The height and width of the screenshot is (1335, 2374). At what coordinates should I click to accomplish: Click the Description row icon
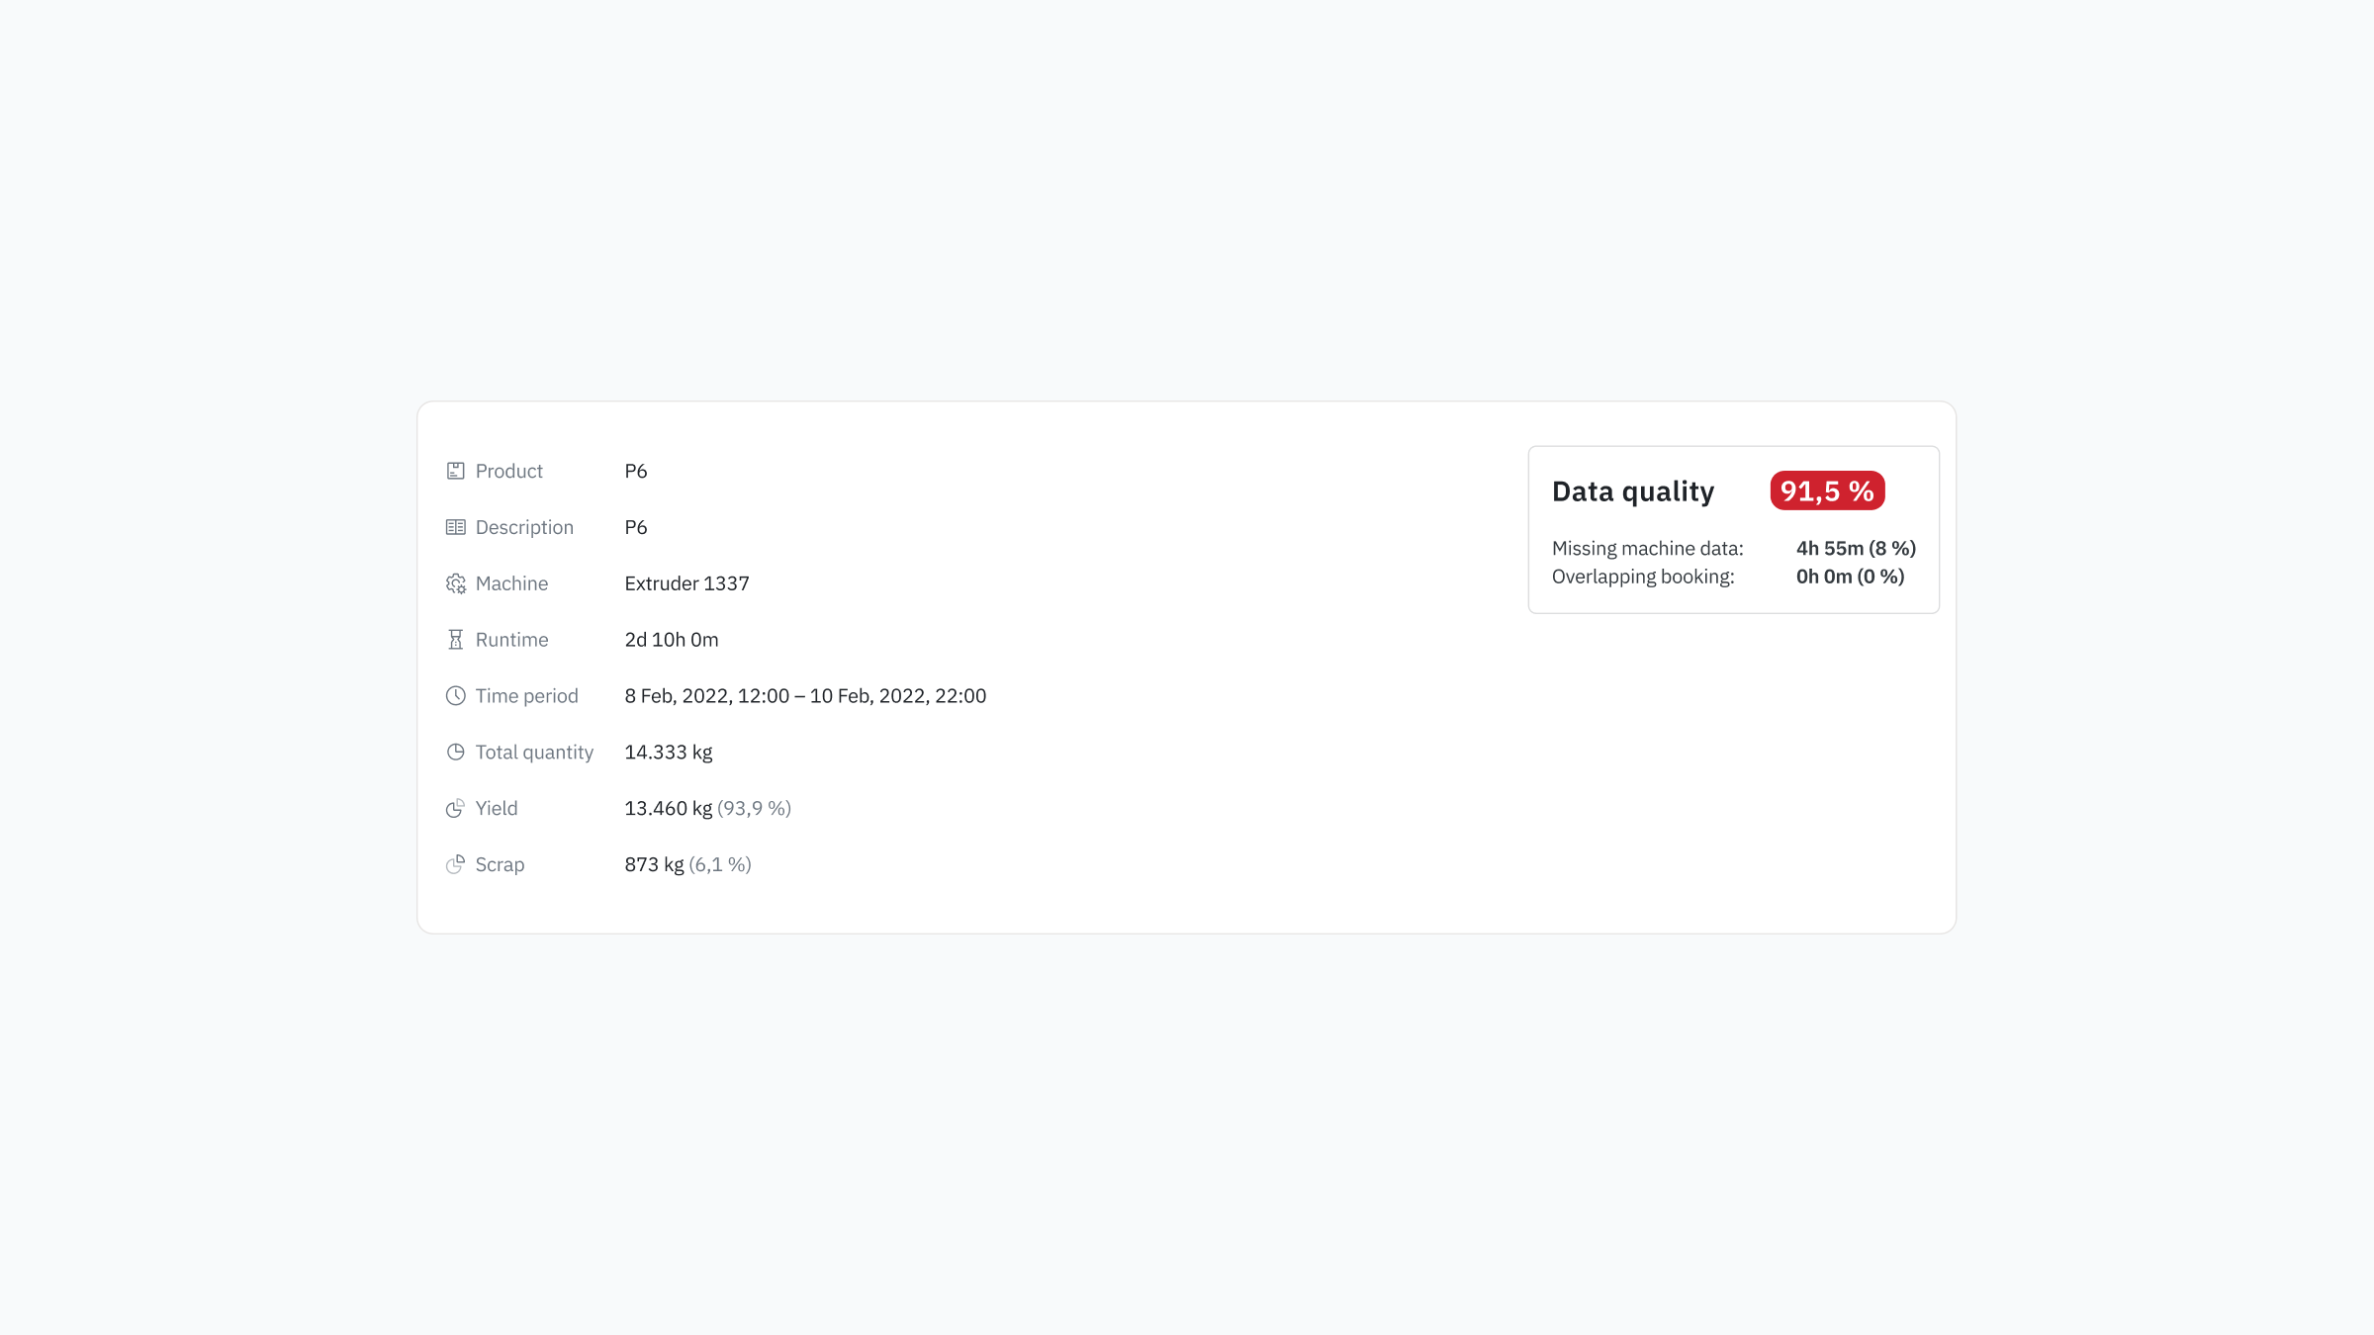(x=455, y=527)
